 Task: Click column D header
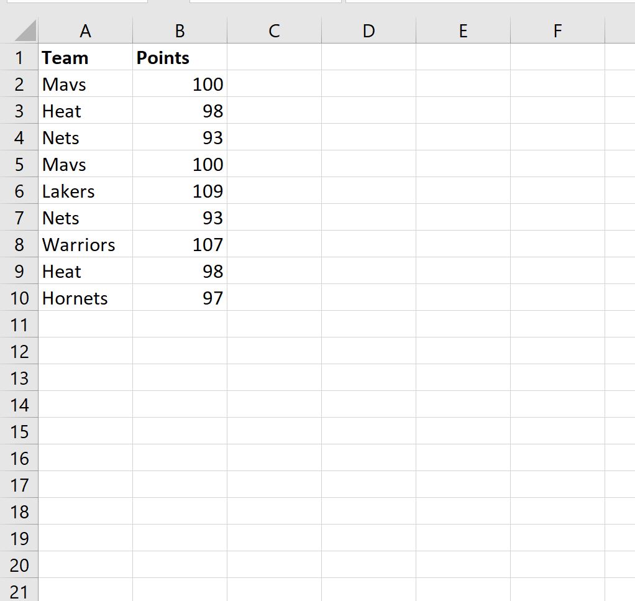tap(368, 30)
